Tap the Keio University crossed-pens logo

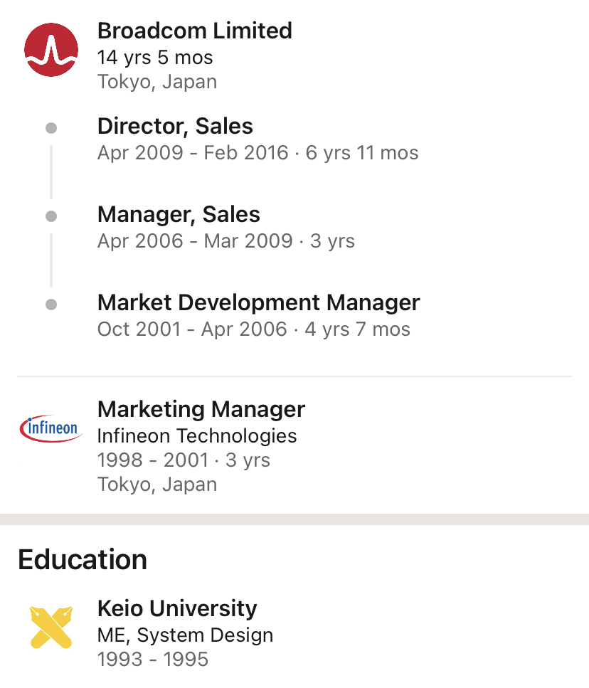click(51, 627)
